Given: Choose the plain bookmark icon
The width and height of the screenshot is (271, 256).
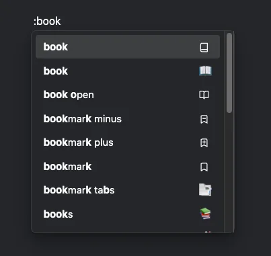Looking at the screenshot, I should point(204,167).
